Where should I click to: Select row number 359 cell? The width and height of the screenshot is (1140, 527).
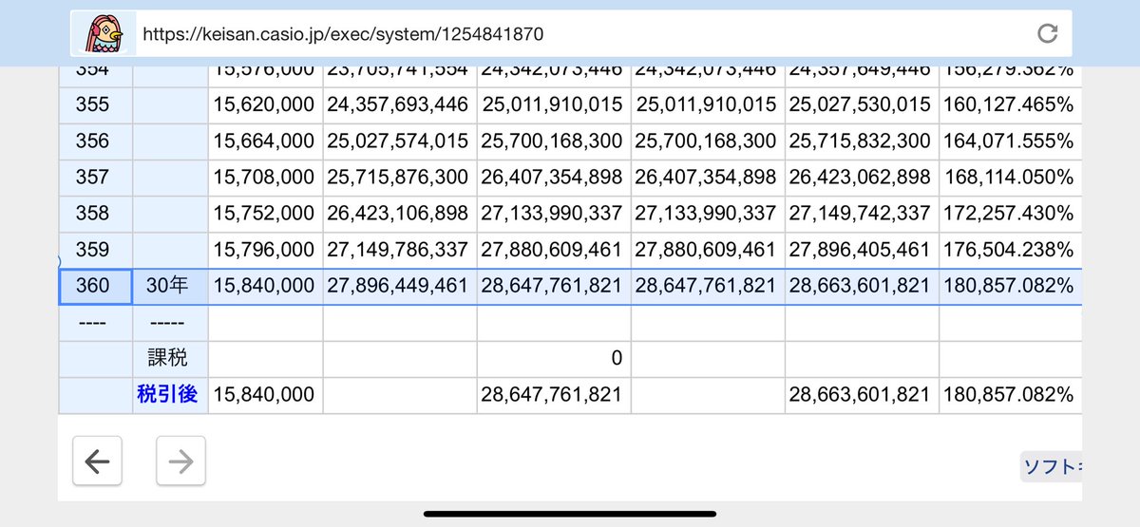[x=95, y=250]
